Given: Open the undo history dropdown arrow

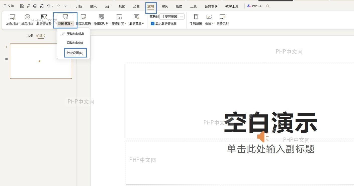Looking at the screenshot, I should (53, 6).
